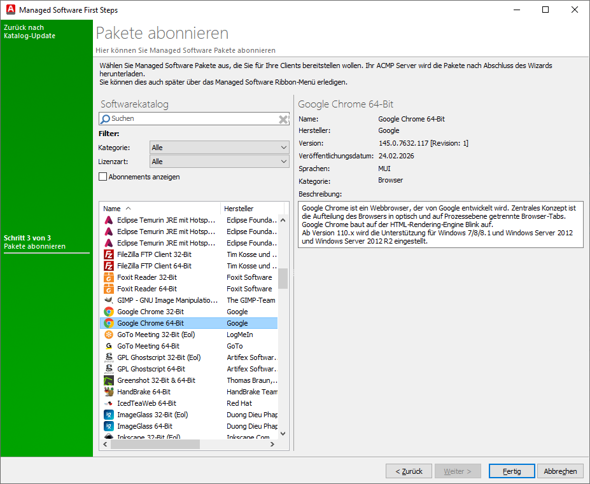This screenshot has height=484, width=590.
Task: Click the GPL Ghostscript 64-Bit icon
Action: pos(109,369)
